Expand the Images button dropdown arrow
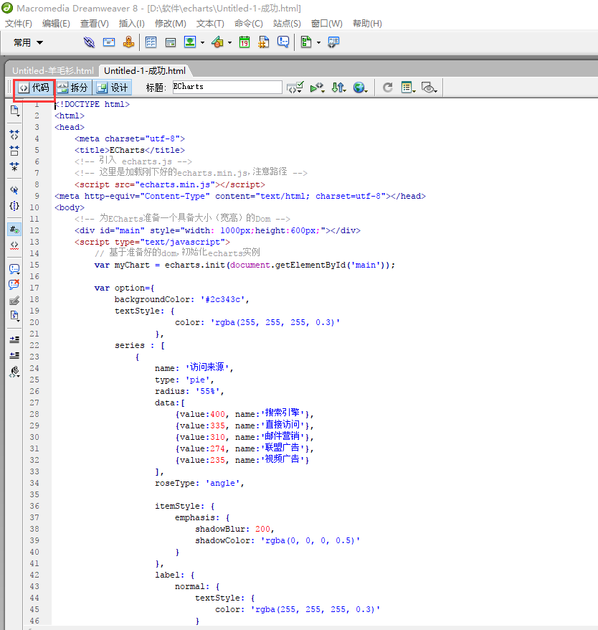This screenshot has height=630, width=598. pyautogui.click(x=202, y=42)
